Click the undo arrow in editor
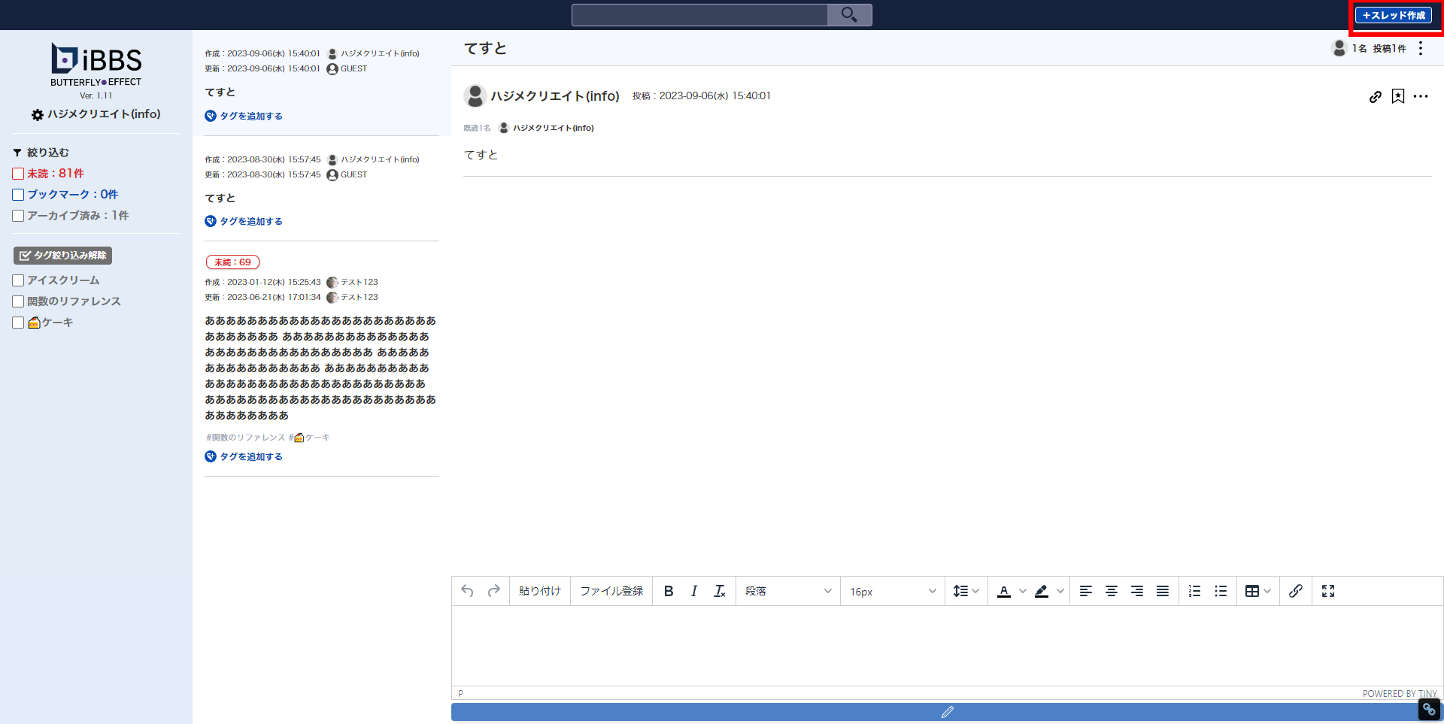Image resolution: width=1444 pixels, height=724 pixels. pos(467,592)
